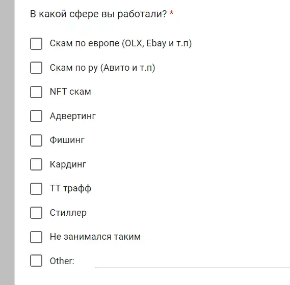Select the 'Не занимался таким' checkbox

pyautogui.click(x=36, y=237)
